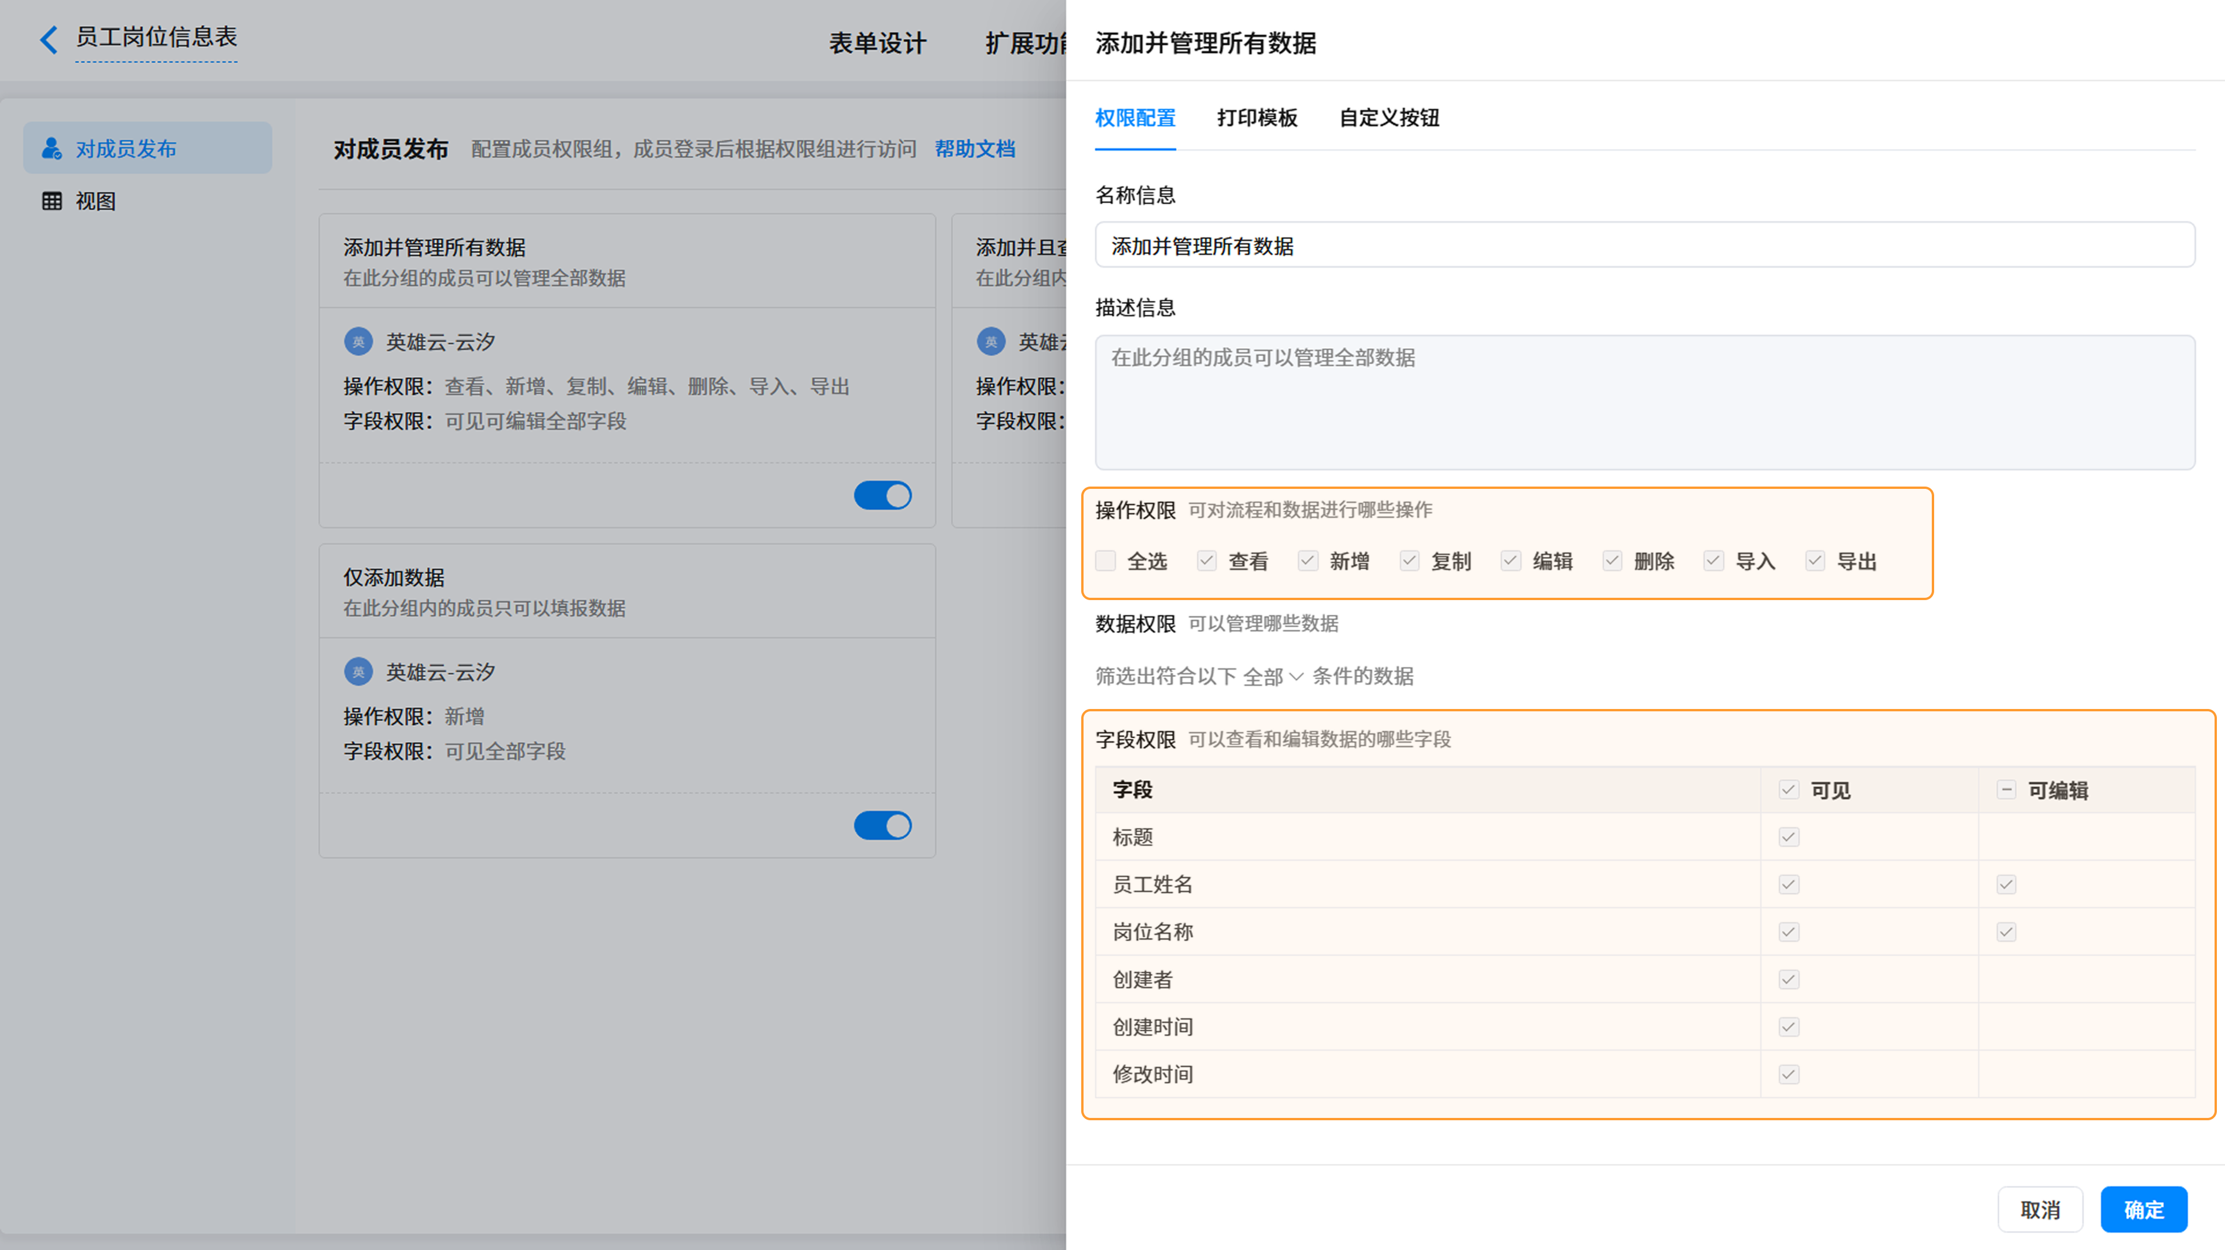Toggle 可编辑 checkbox for 员工姓名 field

point(2007,885)
